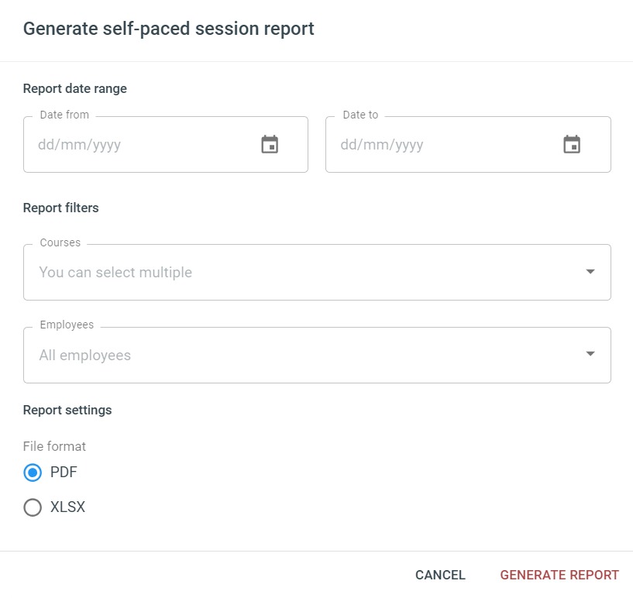Focus the Date from input field
The width and height of the screenshot is (633, 598).
point(166,144)
